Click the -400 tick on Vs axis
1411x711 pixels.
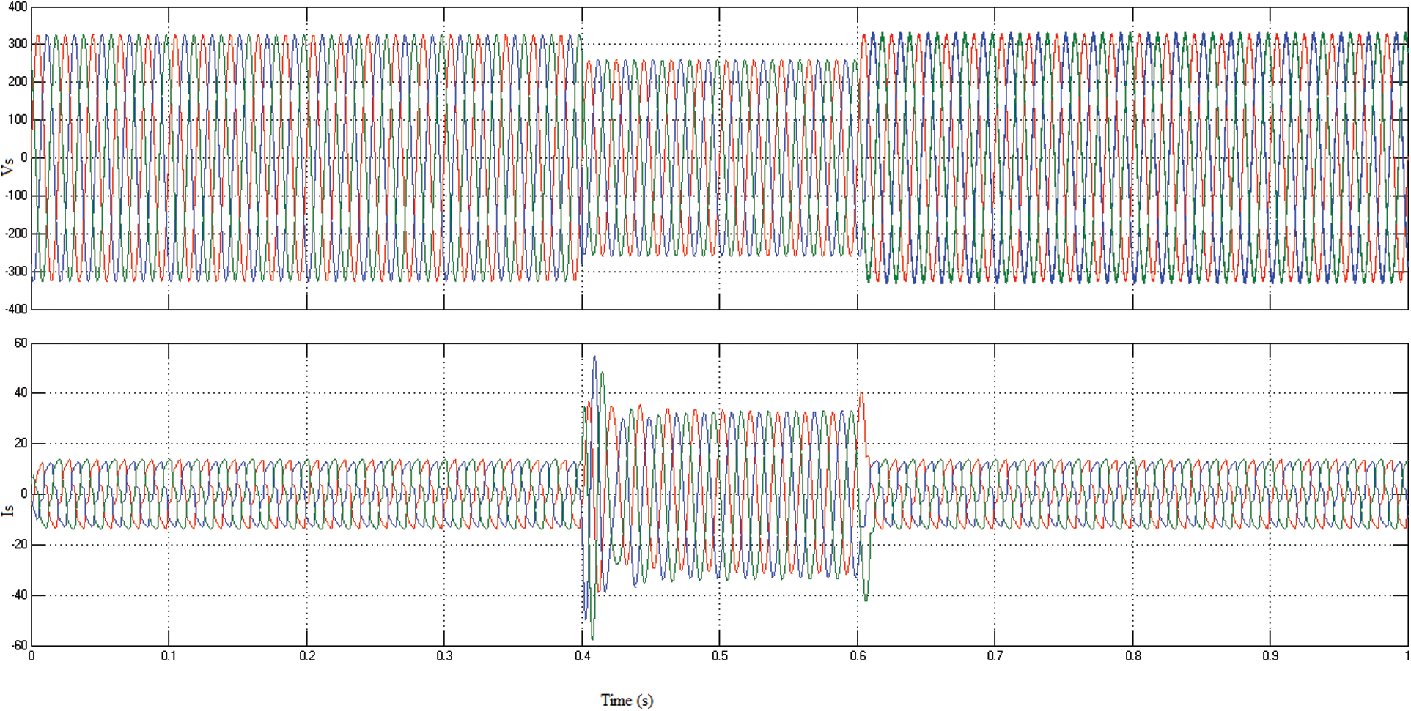15,310
